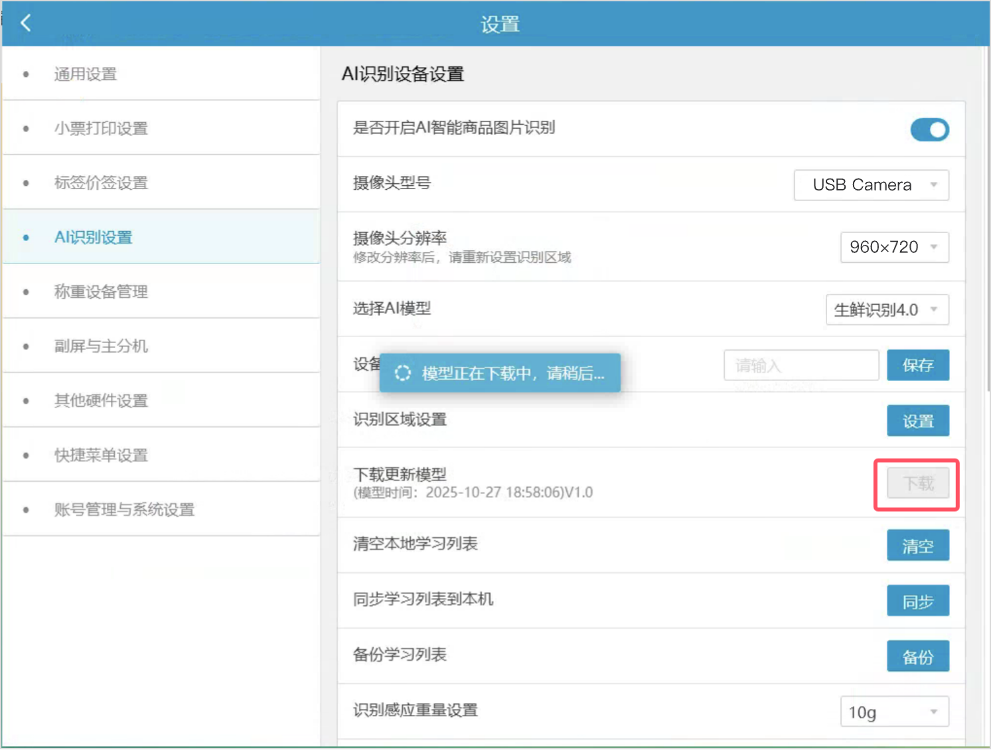
Task: Click the 设置 title in the header
Action: click(500, 25)
